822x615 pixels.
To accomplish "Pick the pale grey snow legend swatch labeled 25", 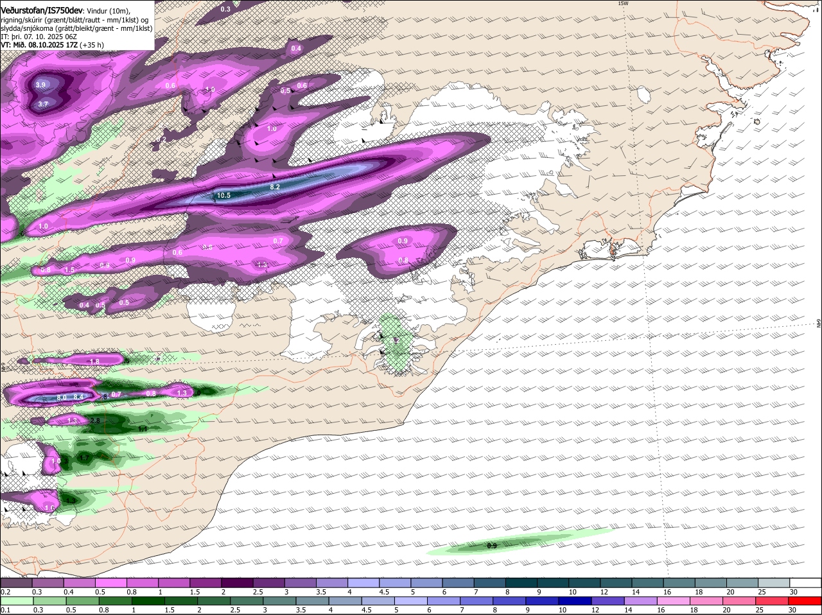I will coord(774,582).
